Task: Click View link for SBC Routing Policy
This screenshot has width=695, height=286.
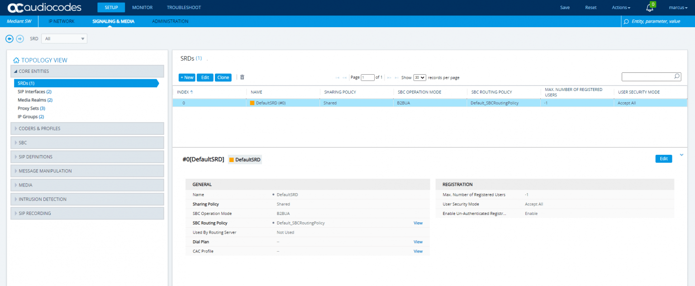Action: click(x=418, y=223)
